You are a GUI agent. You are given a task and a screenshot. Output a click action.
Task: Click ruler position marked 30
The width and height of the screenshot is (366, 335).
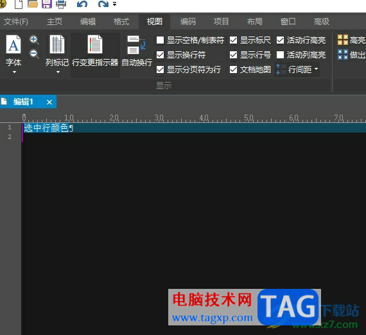click(159, 118)
